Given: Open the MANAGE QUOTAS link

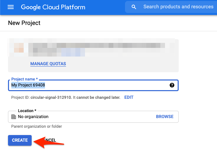Looking at the screenshot, I should (48, 64).
